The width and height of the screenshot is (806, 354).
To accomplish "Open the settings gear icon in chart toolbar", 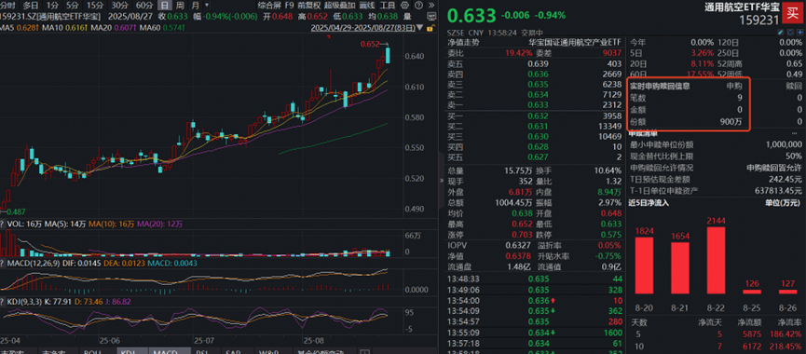I will coord(404,6).
